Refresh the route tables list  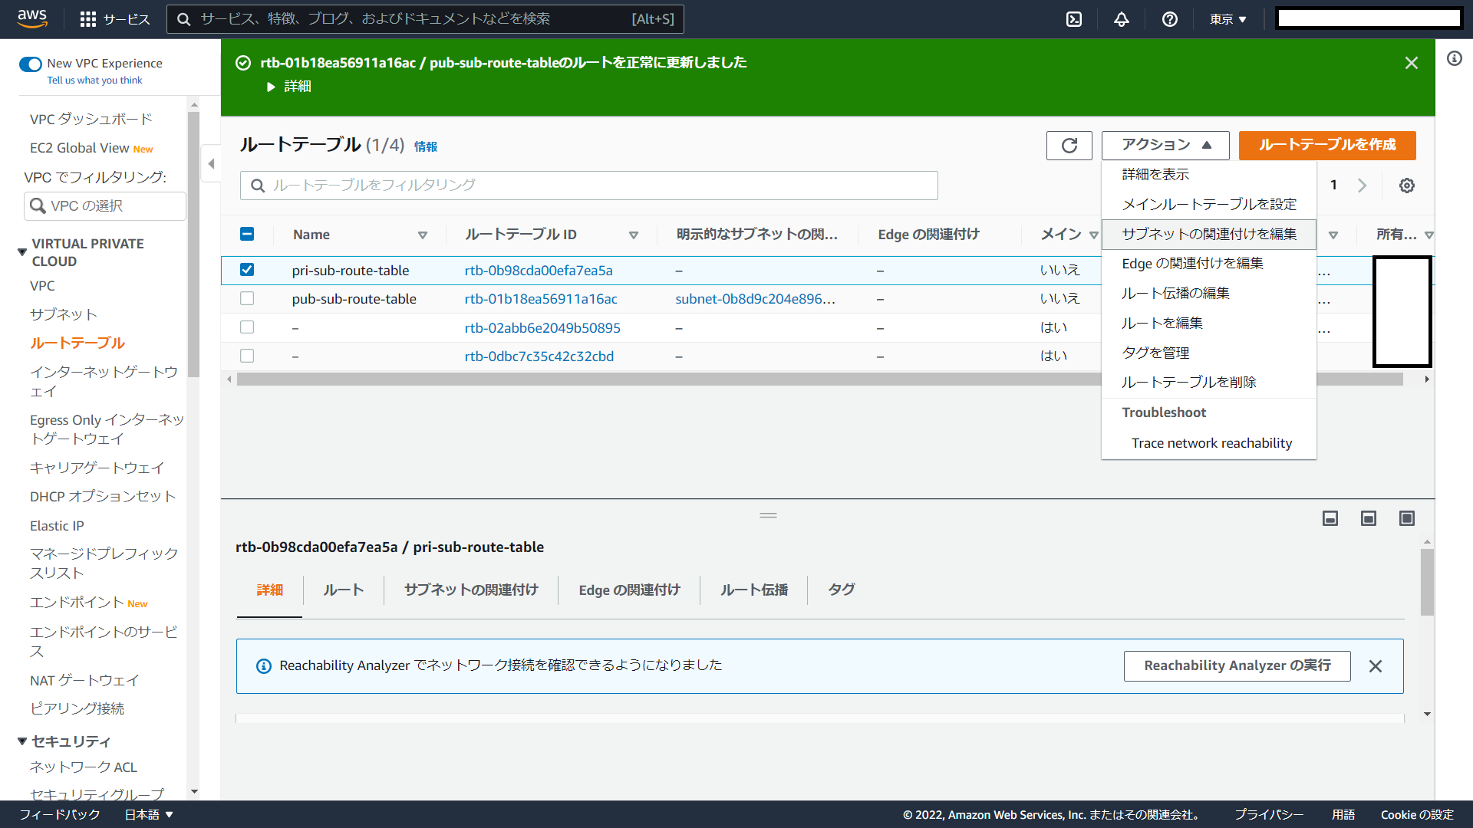1069,146
